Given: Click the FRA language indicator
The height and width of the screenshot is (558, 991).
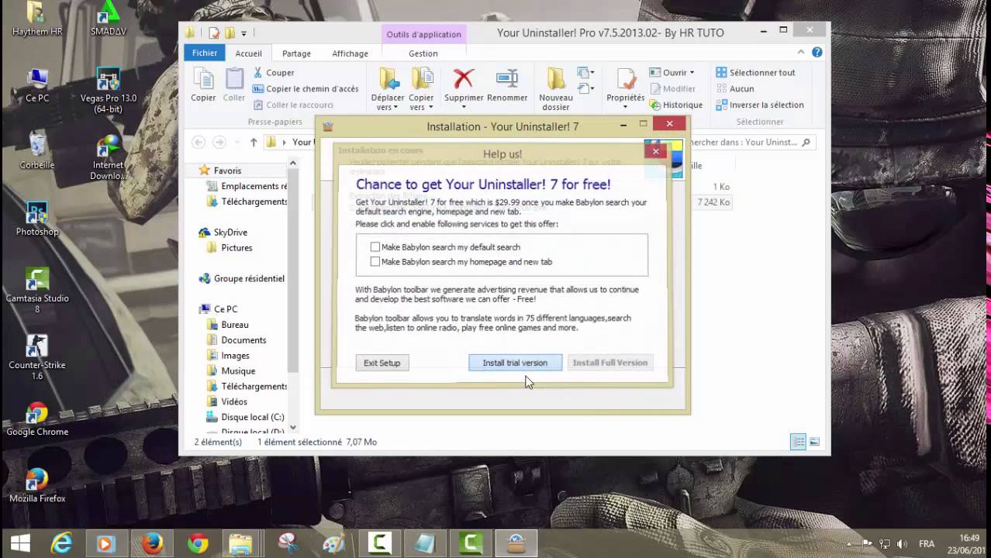Looking at the screenshot, I should [926, 543].
